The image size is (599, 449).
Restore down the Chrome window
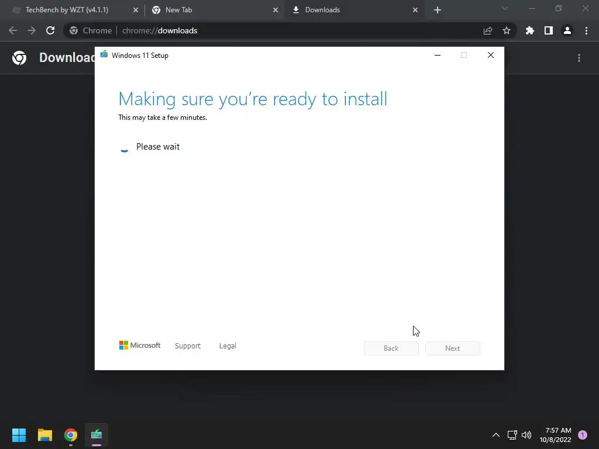(x=559, y=8)
